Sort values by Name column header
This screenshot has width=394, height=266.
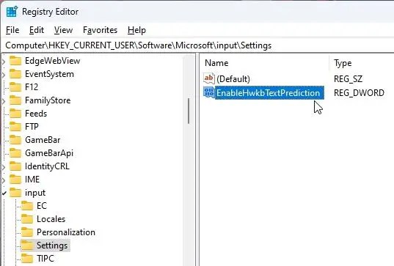point(265,63)
